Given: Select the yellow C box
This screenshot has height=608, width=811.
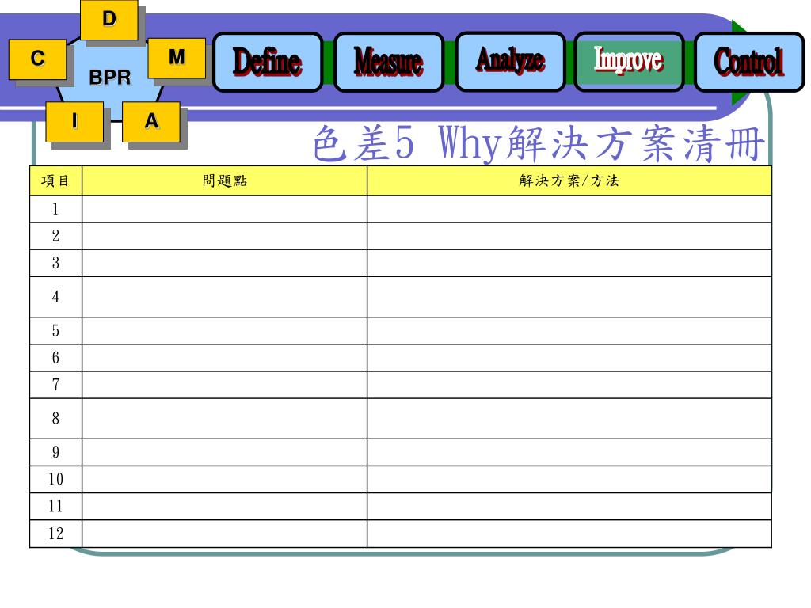Looking at the screenshot, I should [38, 59].
